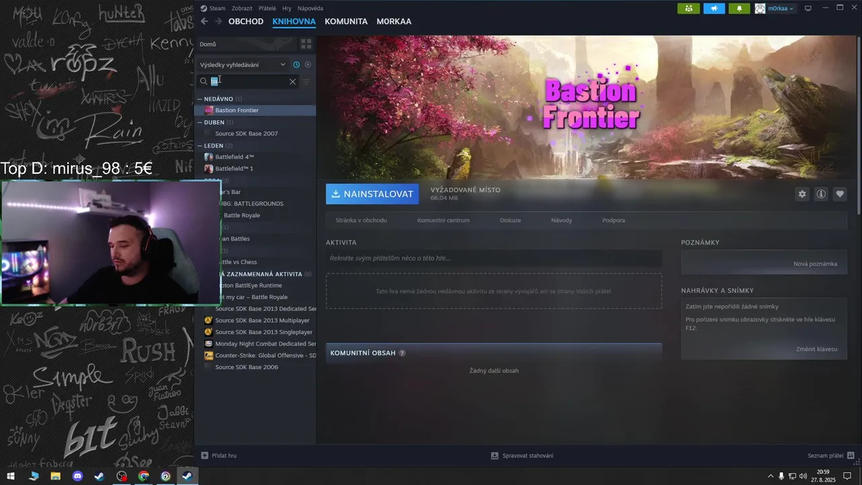
Task: Collapse ZAZNAMENANÁ AKTIVITA group
Action: (x=264, y=274)
